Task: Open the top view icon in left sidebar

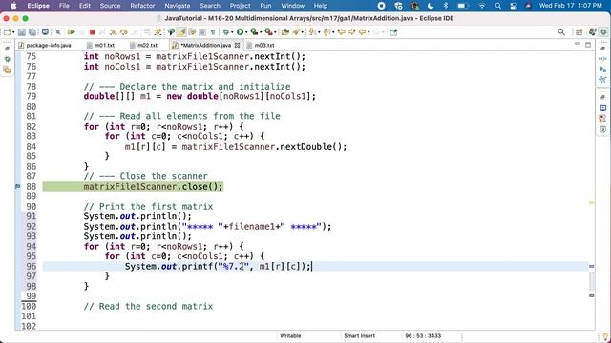Action: (7, 49)
